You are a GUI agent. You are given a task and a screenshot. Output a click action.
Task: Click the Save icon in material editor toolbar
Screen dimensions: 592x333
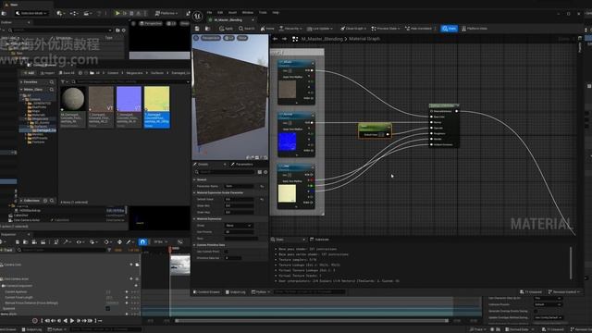[x=197, y=29]
